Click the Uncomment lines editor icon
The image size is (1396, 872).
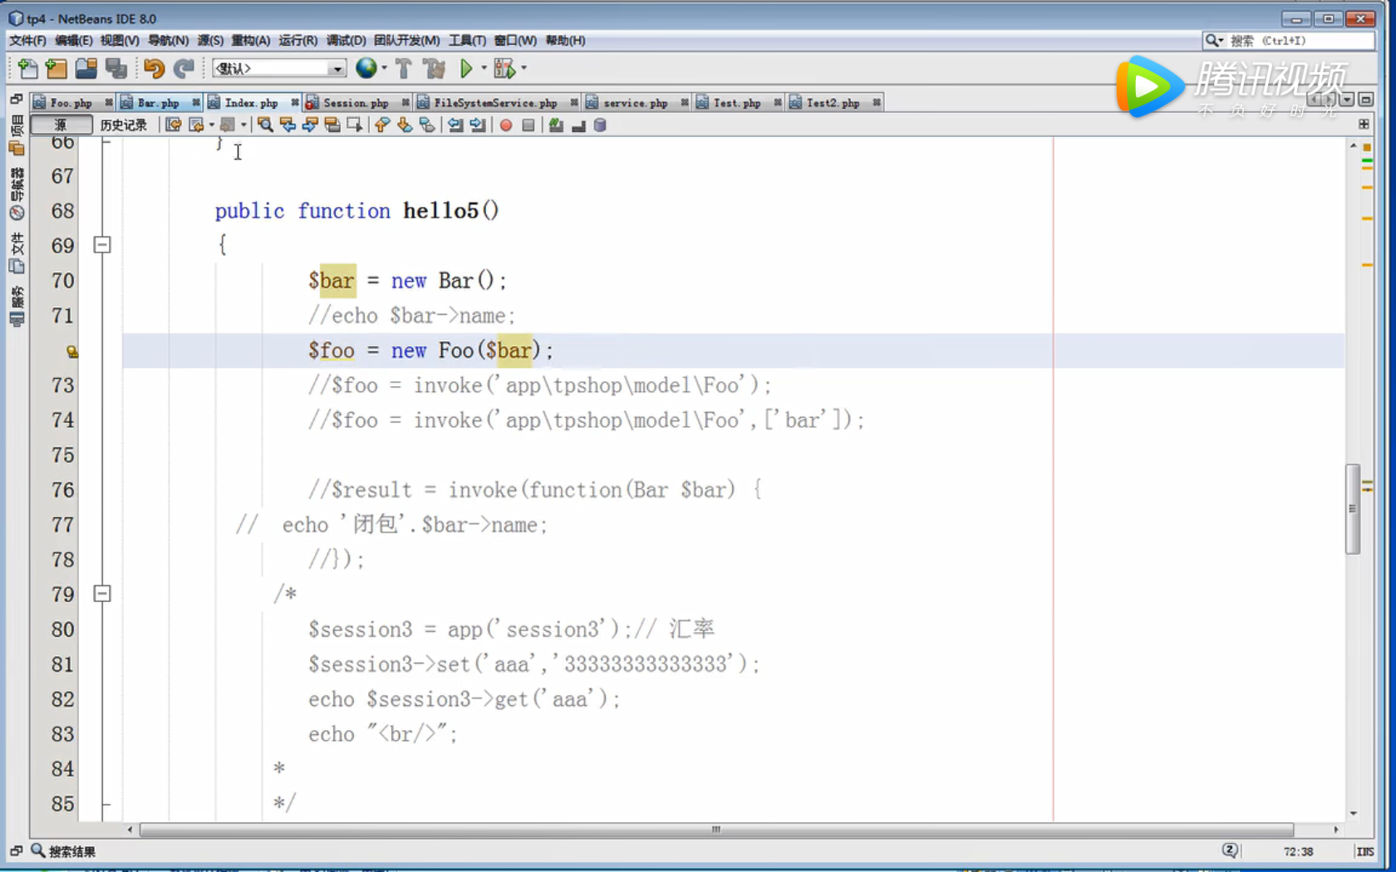click(x=578, y=125)
